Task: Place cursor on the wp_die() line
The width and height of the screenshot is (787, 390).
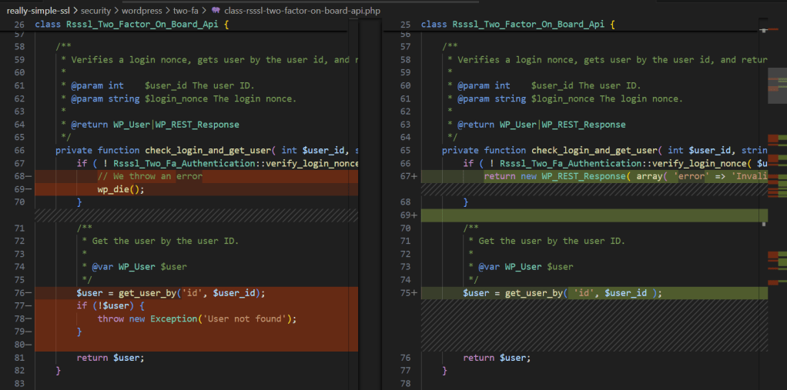Action: 121,189
